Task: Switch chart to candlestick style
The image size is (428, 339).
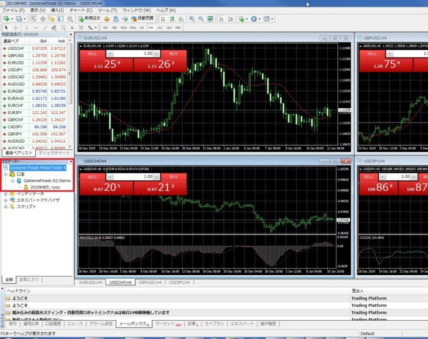Action: click(x=172, y=19)
